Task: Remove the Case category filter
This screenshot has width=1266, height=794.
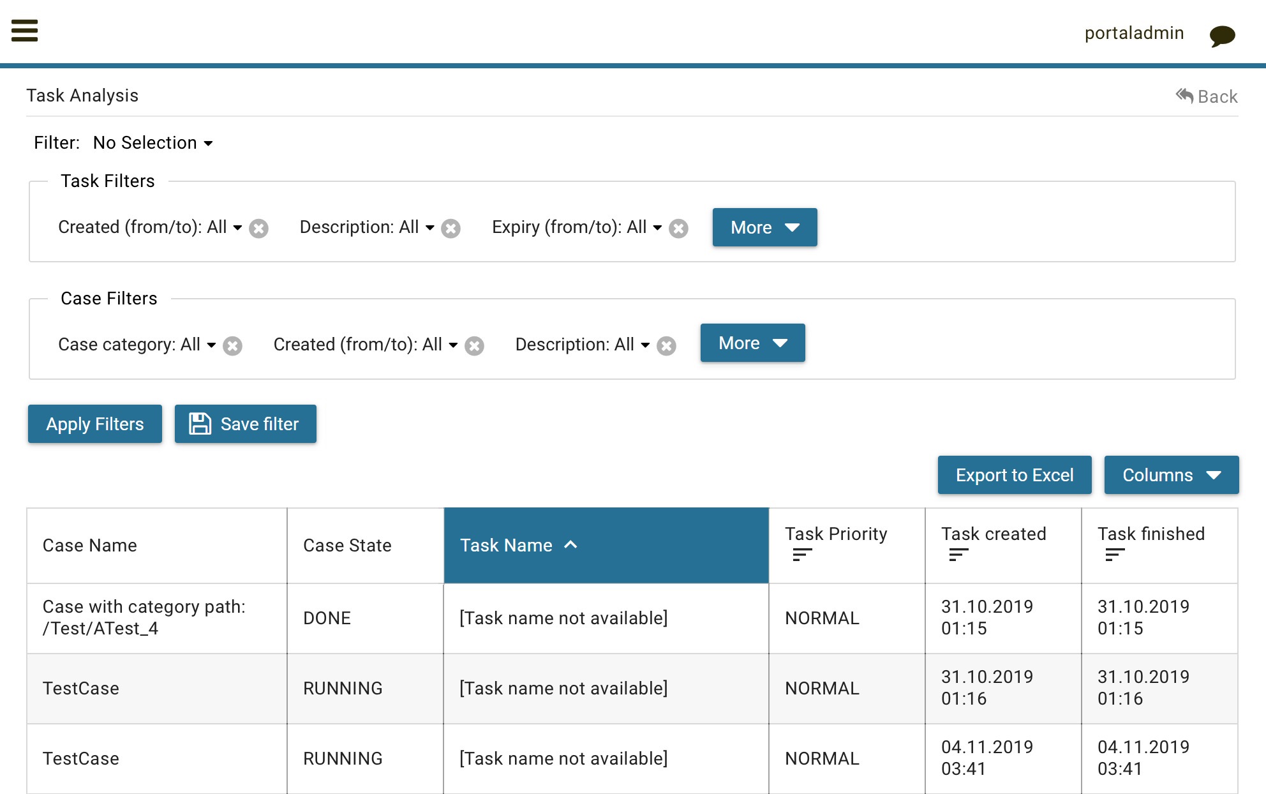Action: (232, 346)
